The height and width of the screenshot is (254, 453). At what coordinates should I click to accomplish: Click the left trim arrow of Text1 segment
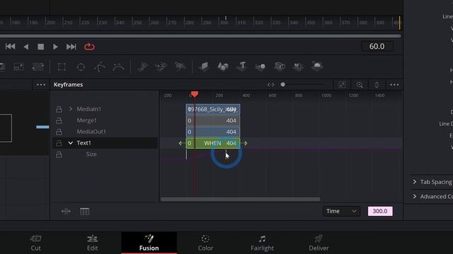(x=181, y=143)
